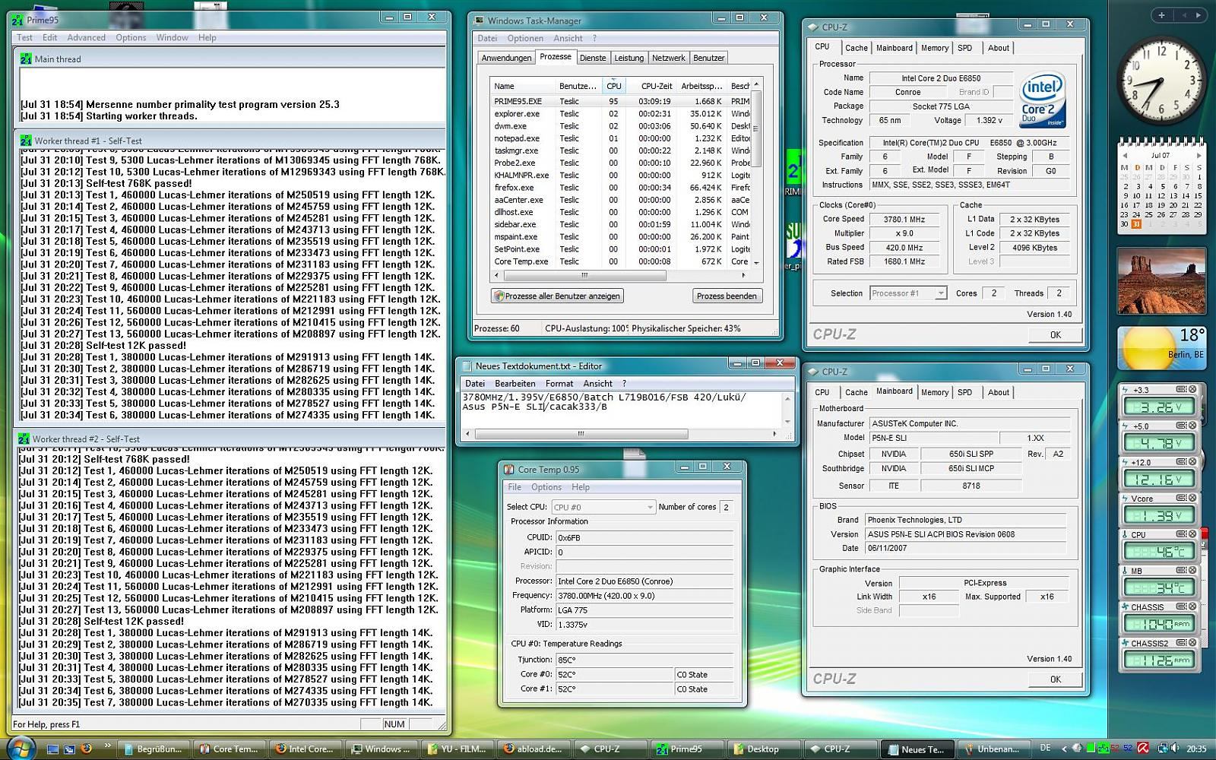Click the Worker thread #2 title bar
The image size is (1216, 760).
tap(230, 439)
